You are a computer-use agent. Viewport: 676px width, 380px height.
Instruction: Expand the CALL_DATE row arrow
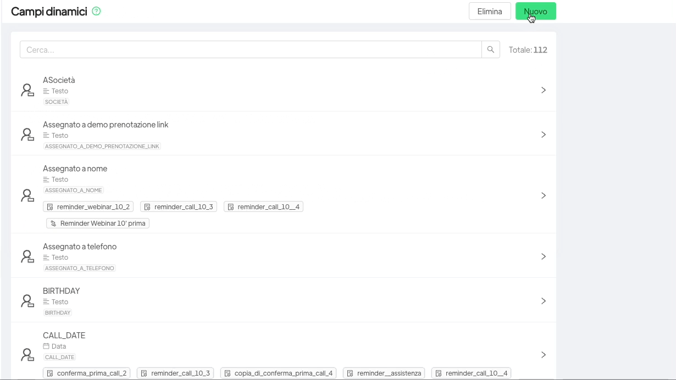click(x=543, y=355)
